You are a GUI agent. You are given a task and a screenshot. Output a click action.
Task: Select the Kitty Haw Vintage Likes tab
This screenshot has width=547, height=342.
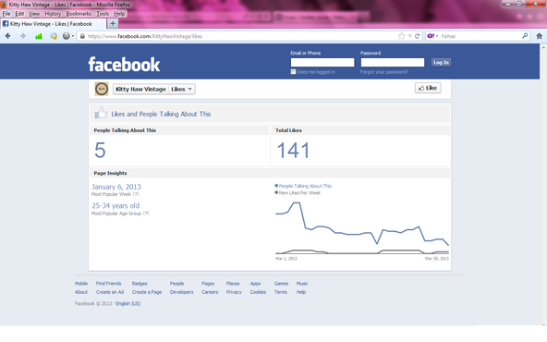click(53, 24)
